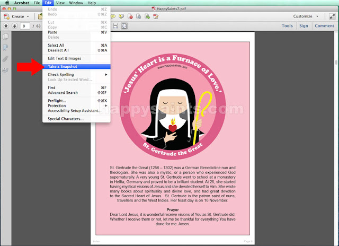339x246 pixels.
Task: Click the extract page icon with green arrow
Action: point(147,16)
